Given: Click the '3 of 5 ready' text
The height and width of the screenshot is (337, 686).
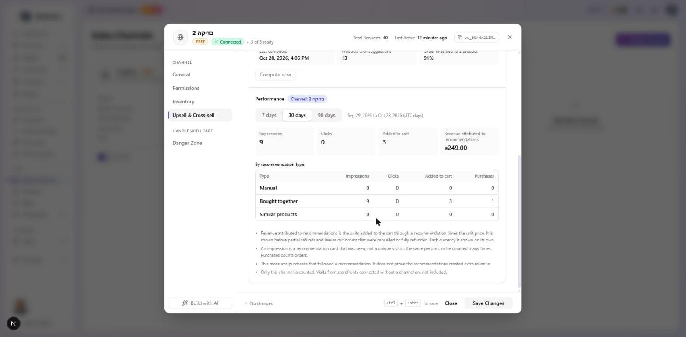Looking at the screenshot, I should click(262, 42).
